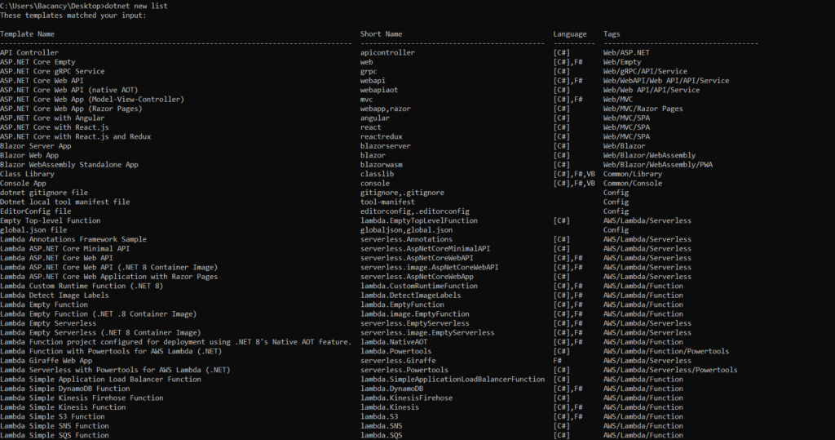The width and height of the screenshot is (835, 440).
Task: Click 'gitignore,.gitignore' short name
Action: (x=402, y=193)
